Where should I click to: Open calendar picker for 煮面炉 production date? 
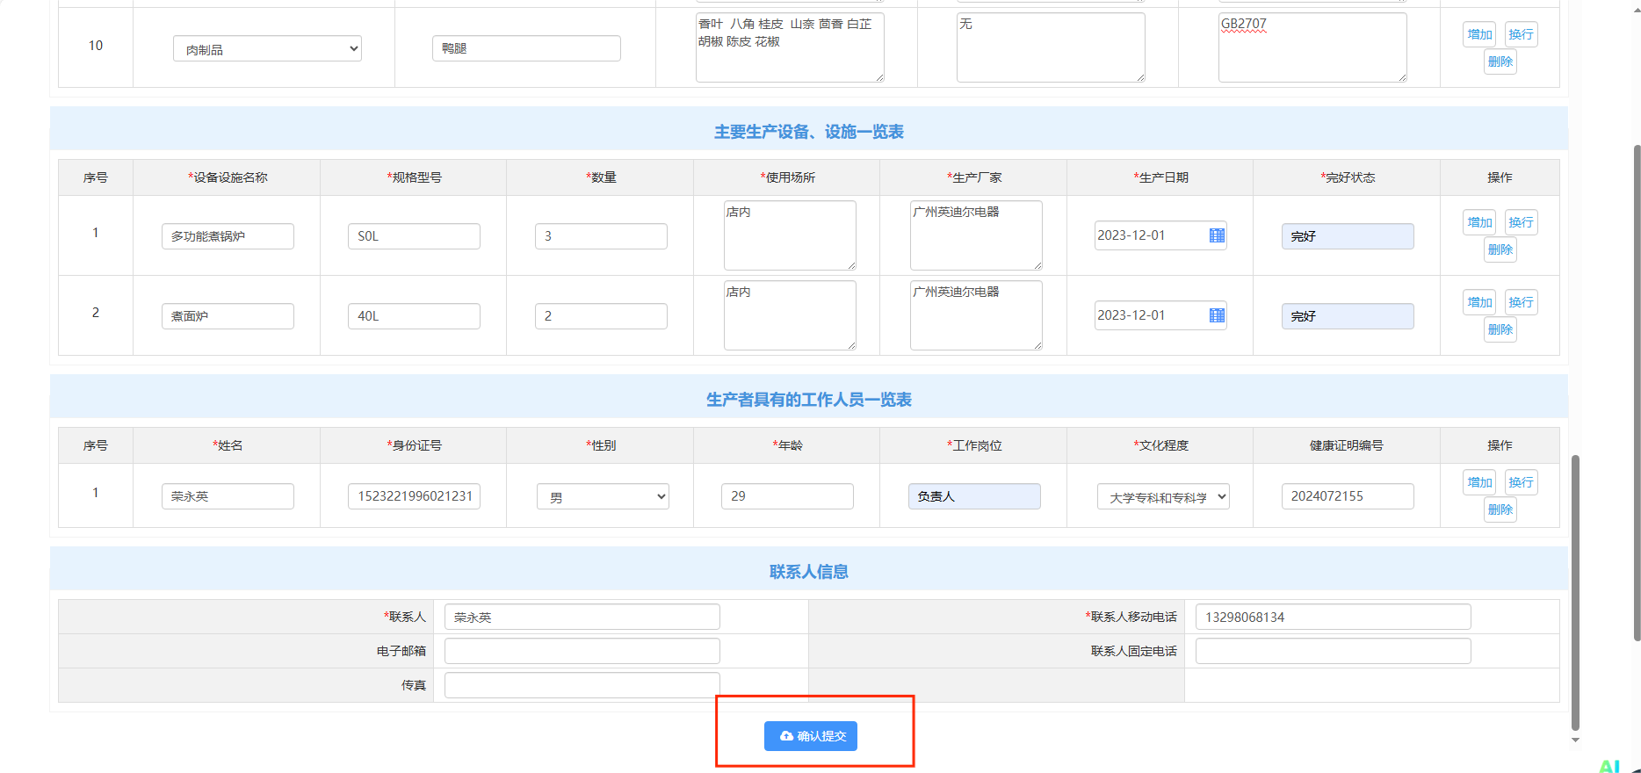click(x=1217, y=315)
